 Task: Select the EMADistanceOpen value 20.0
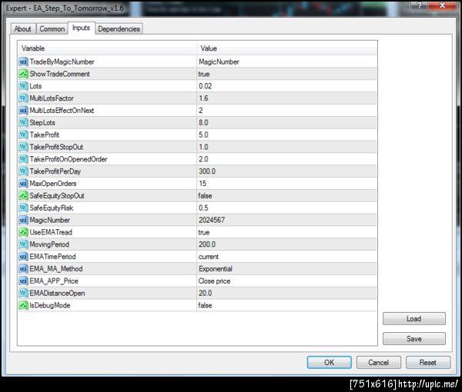pos(206,293)
